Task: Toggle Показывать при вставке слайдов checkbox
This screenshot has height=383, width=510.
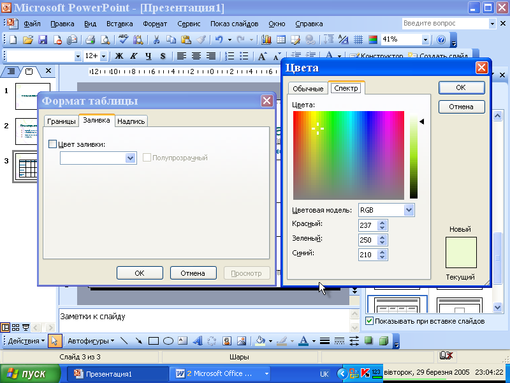Action: [369, 321]
